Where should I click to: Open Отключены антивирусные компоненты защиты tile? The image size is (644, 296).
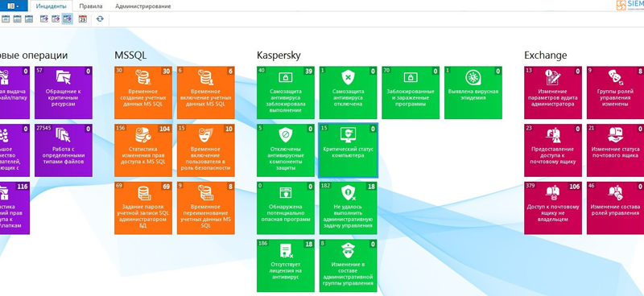[x=286, y=150]
